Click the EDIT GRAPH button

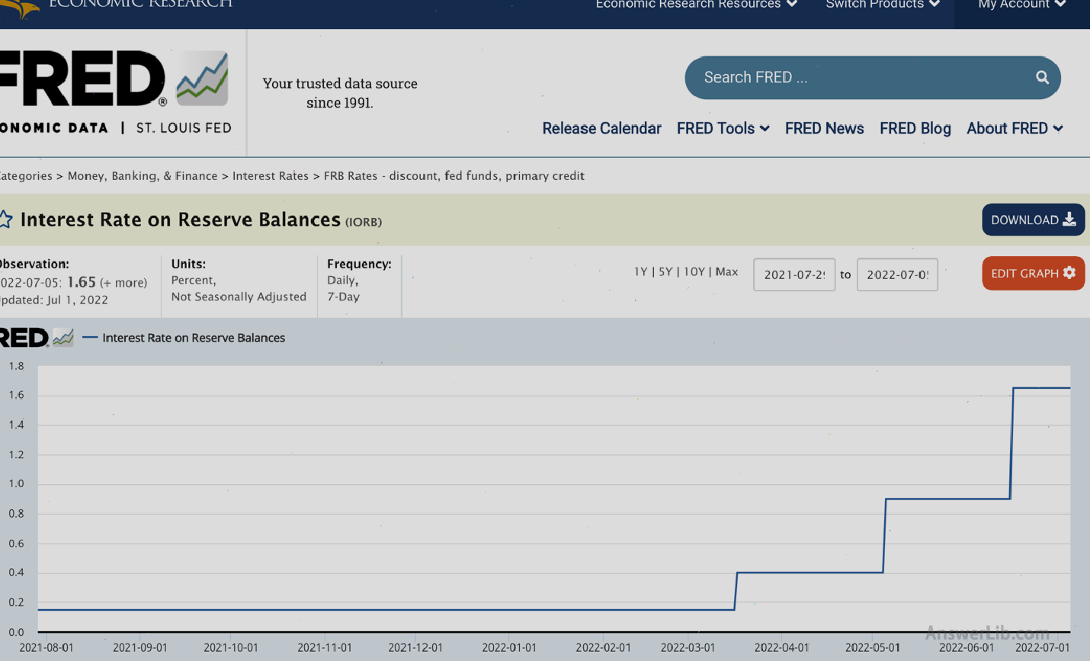coord(1033,273)
